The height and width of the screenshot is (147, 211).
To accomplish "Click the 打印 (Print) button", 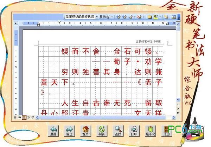I will pos(134,131).
